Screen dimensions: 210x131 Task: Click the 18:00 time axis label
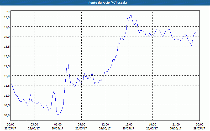pyautogui.click(x=152, y=125)
